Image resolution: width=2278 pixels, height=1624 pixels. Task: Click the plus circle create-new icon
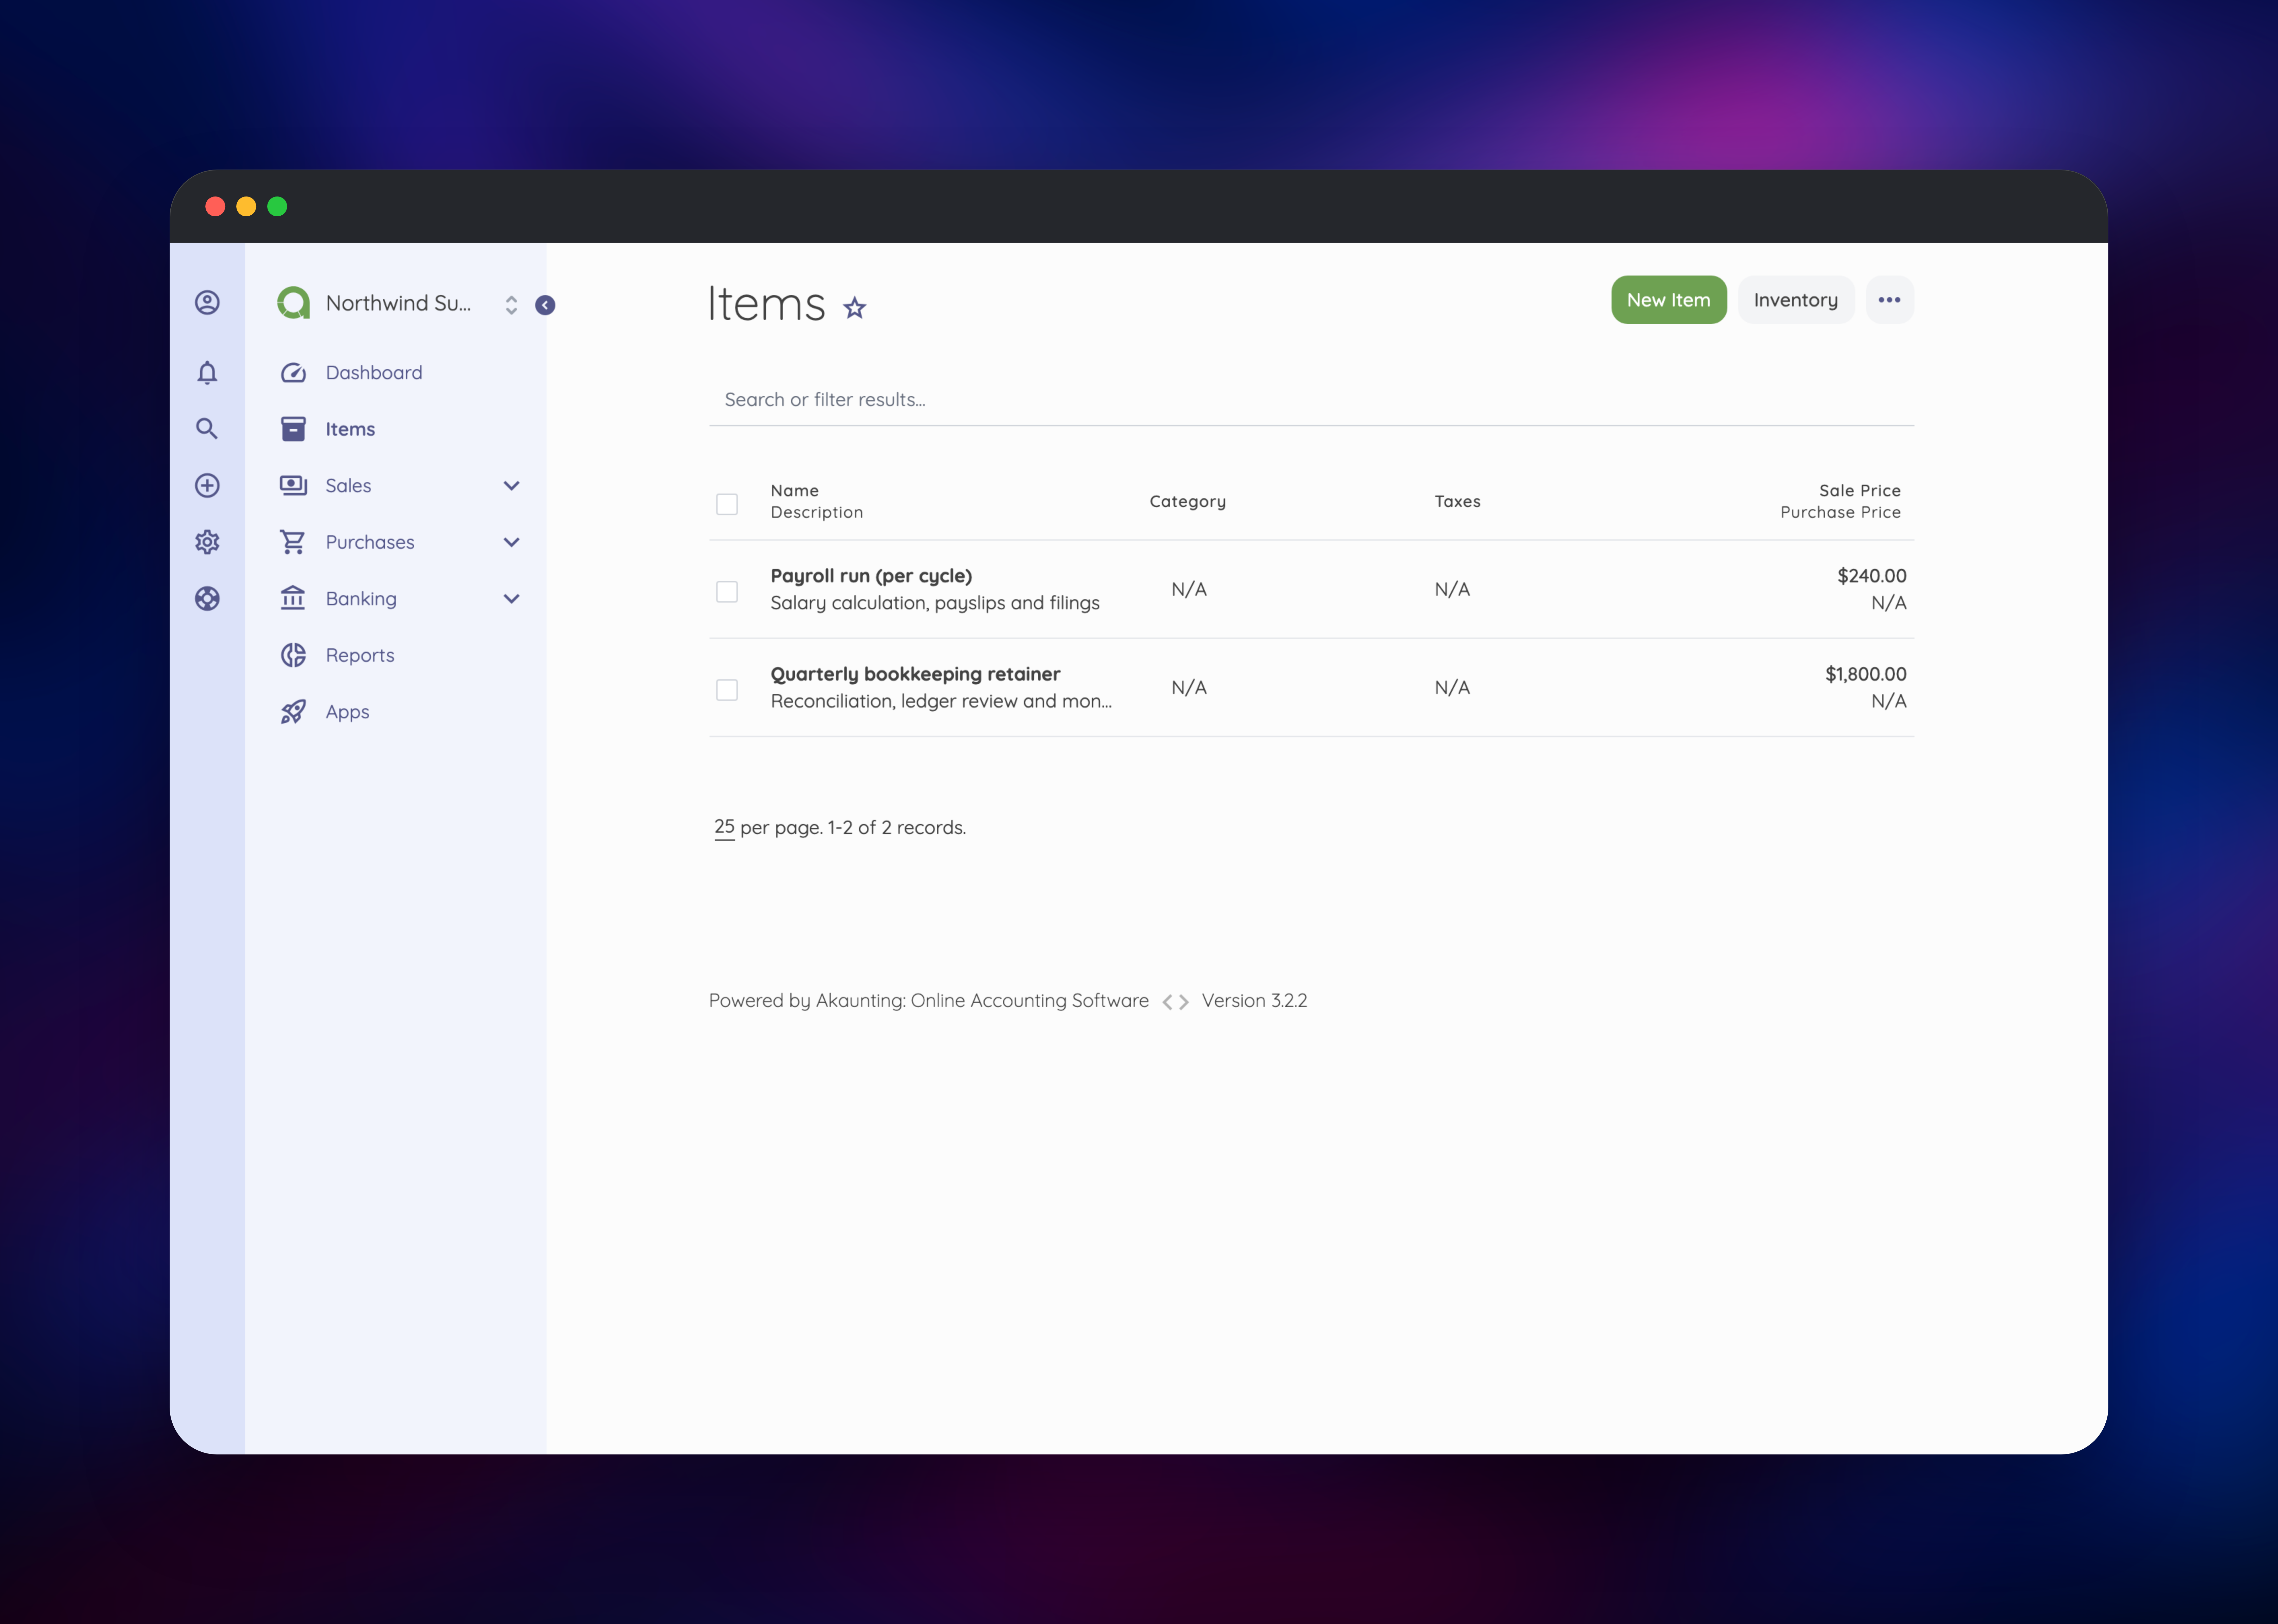(x=207, y=486)
